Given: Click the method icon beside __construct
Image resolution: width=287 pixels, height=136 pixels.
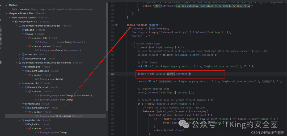Looking at the screenshot, I should (x=13, y=9).
